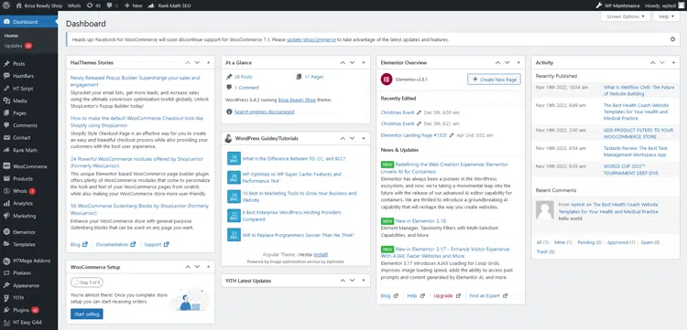
Task: Move HasThemes Stories panel down with chevron
Action: point(197,62)
